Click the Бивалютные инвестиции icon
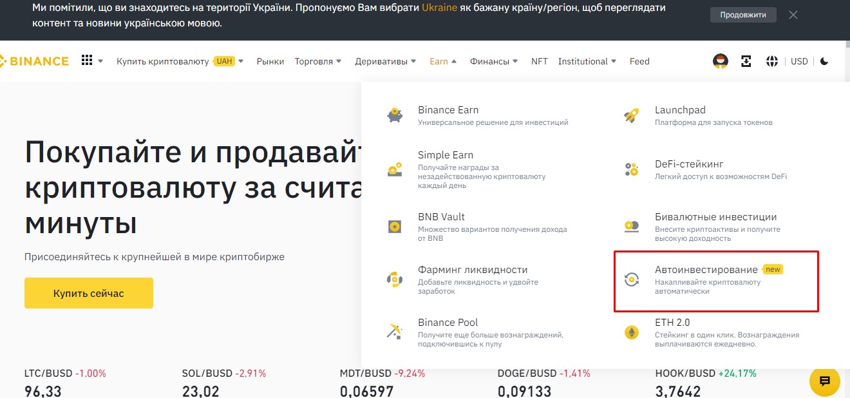Screen dimensions: 850x398 click(x=632, y=227)
